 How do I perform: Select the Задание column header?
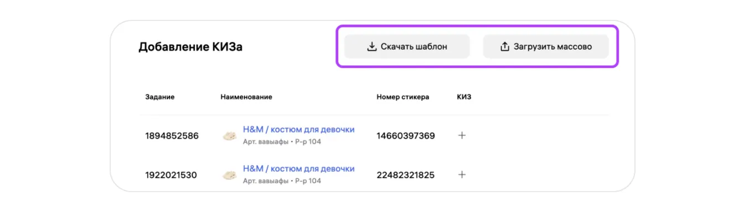159,97
